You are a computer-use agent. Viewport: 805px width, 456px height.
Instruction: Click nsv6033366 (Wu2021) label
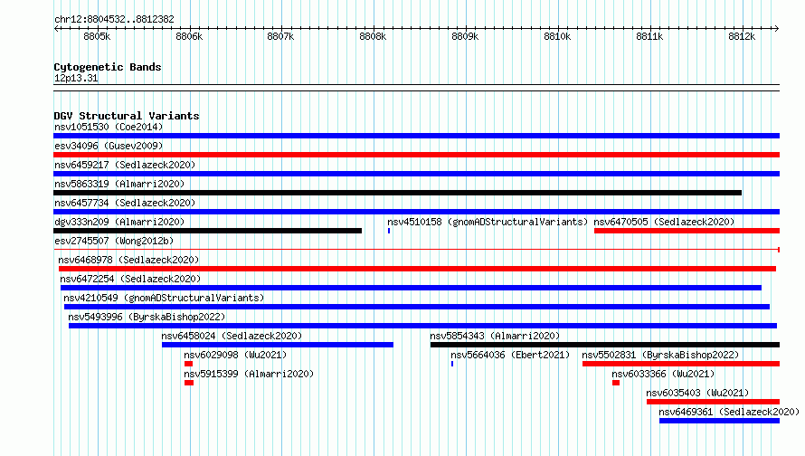tap(663, 374)
